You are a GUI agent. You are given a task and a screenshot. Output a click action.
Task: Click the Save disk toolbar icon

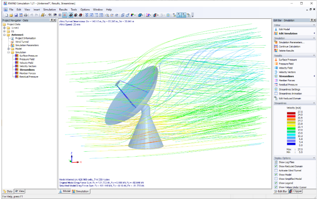[16, 15]
